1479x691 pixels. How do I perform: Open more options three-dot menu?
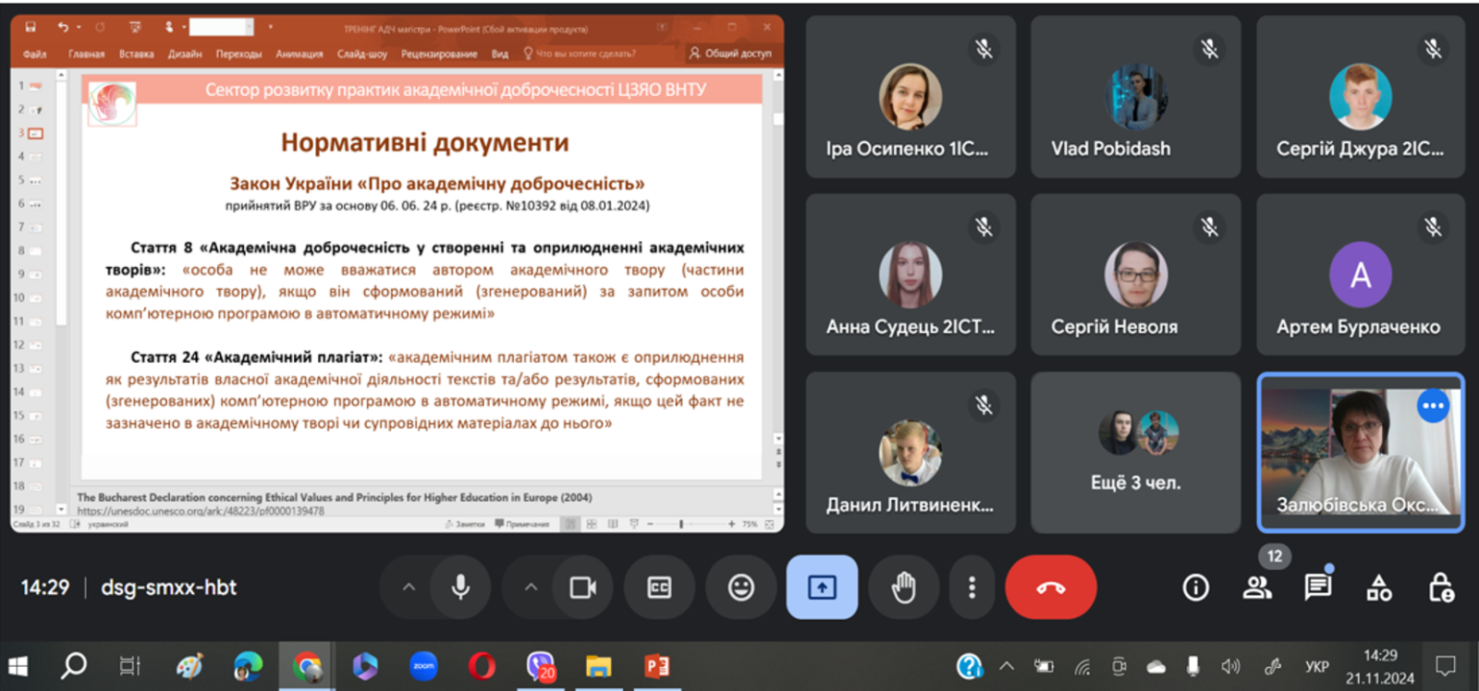click(x=972, y=588)
